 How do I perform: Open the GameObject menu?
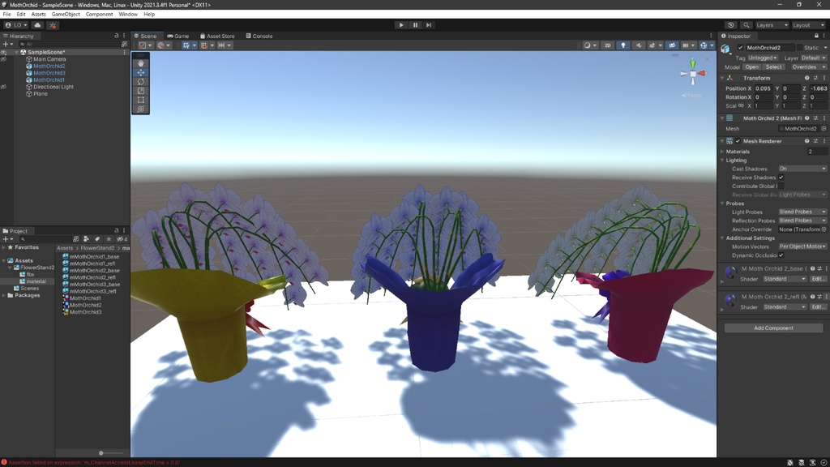click(66, 15)
